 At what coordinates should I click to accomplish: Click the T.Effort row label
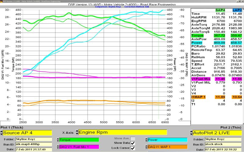[198, 64]
